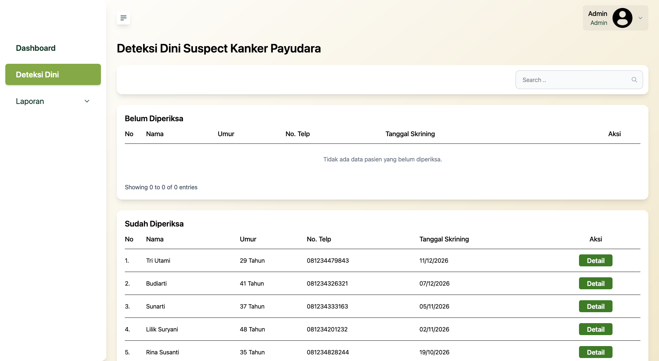Click the name Budiarti
Image resolution: width=659 pixels, height=361 pixels.
coord(156,284)
